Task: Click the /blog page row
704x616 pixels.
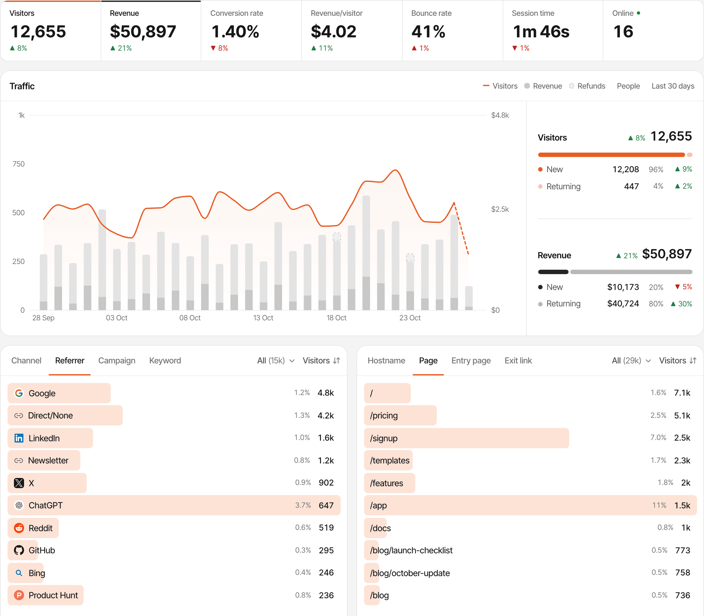Action: click(x=530, y=595)
